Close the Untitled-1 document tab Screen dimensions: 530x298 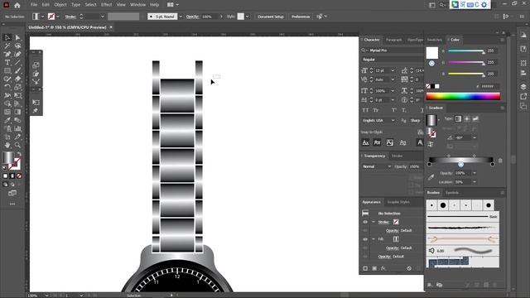(111, 27)
